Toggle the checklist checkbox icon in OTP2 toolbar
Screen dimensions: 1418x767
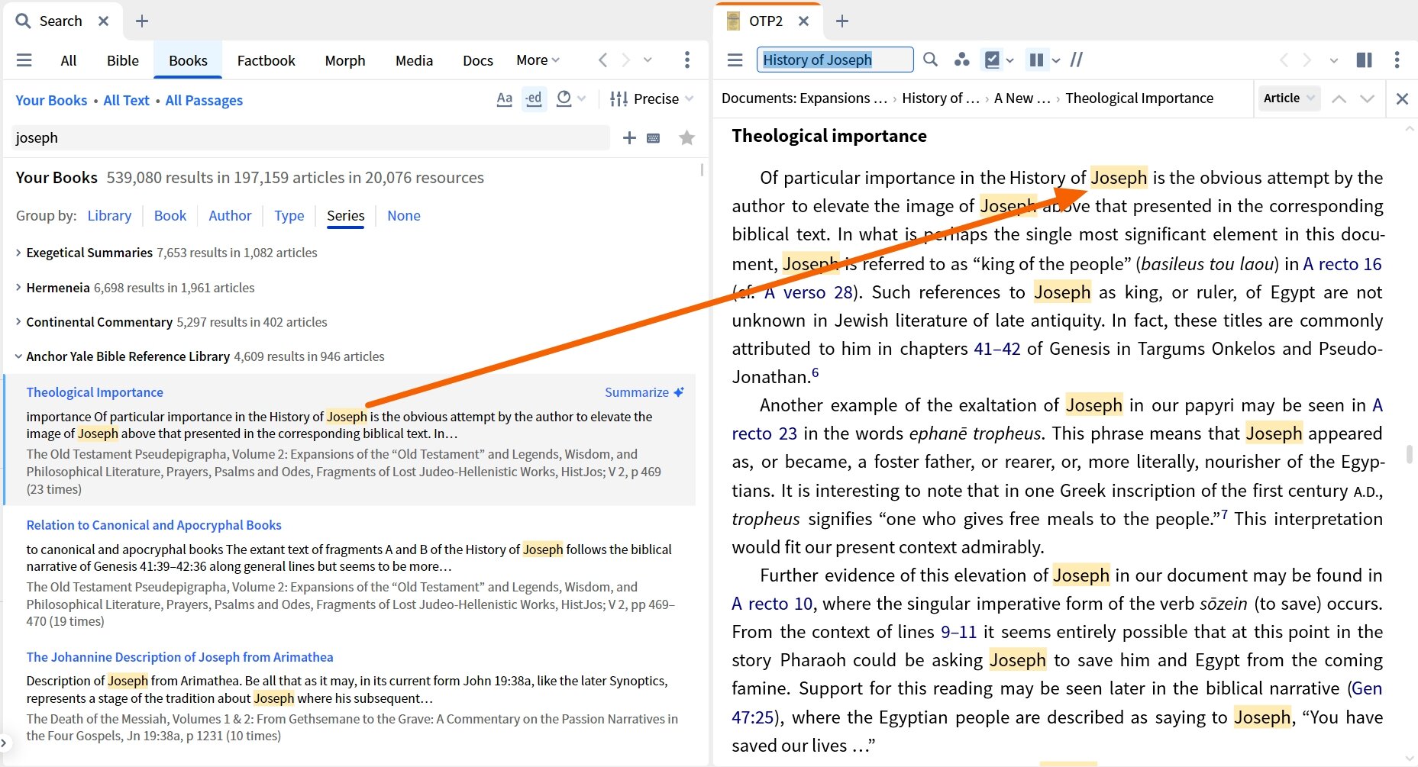pyautogui.click(x=992, y=60)
